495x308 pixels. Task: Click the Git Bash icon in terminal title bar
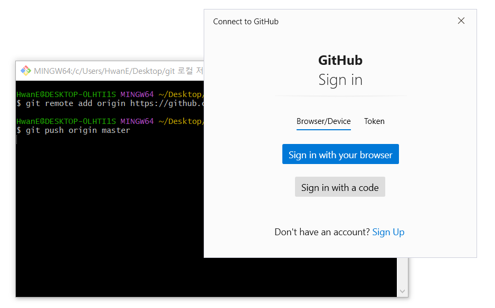[25, 71]
